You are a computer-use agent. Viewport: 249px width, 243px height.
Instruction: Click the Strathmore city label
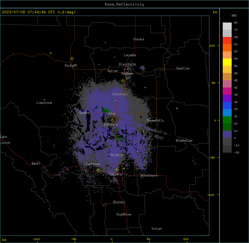click(x=149, y=175)
